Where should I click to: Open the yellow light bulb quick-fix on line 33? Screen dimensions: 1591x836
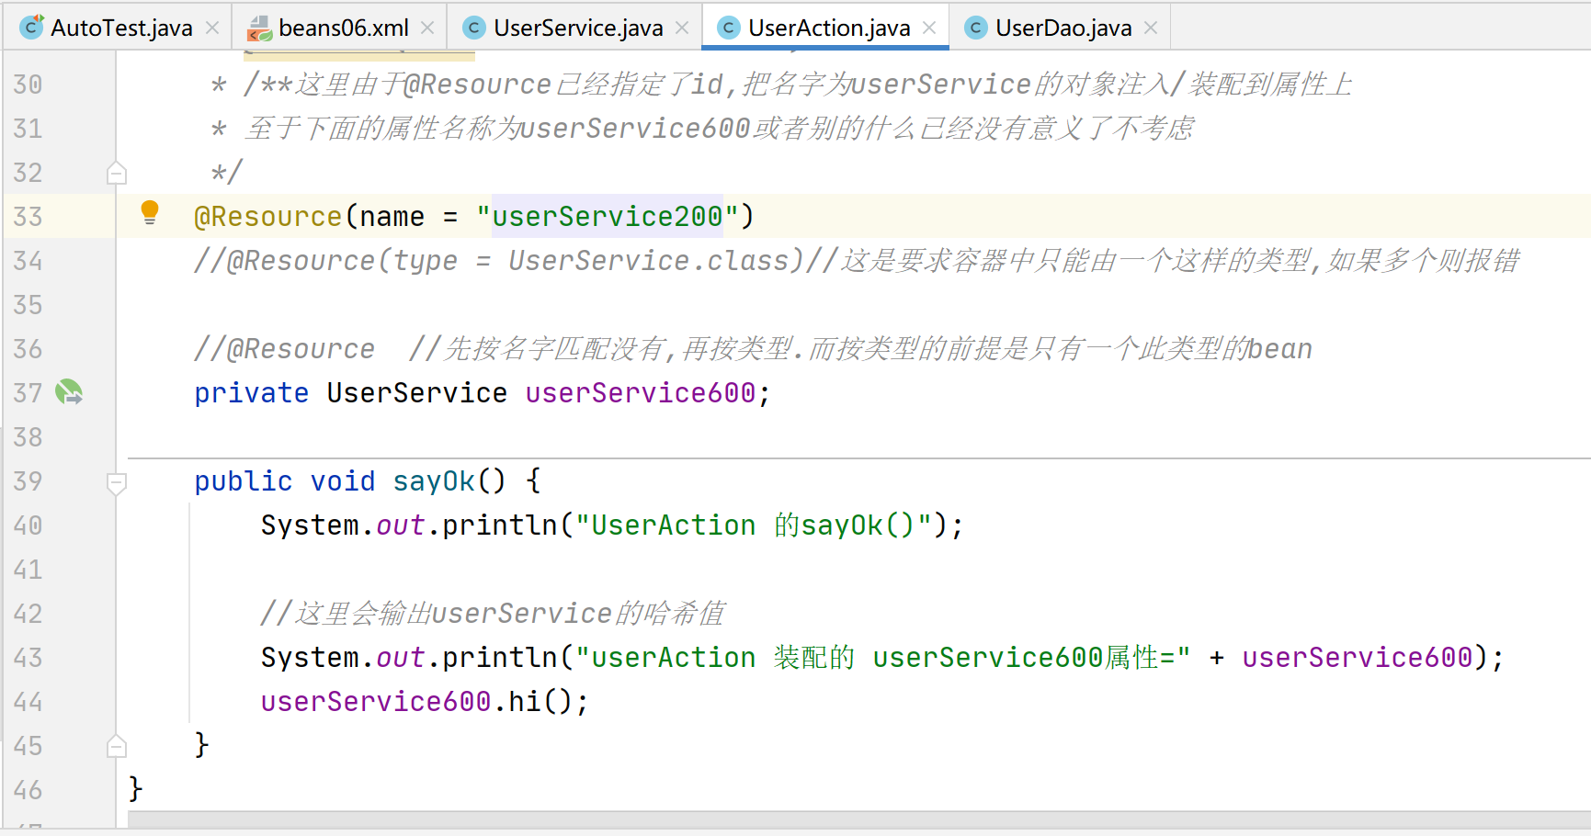pos(150,213)
